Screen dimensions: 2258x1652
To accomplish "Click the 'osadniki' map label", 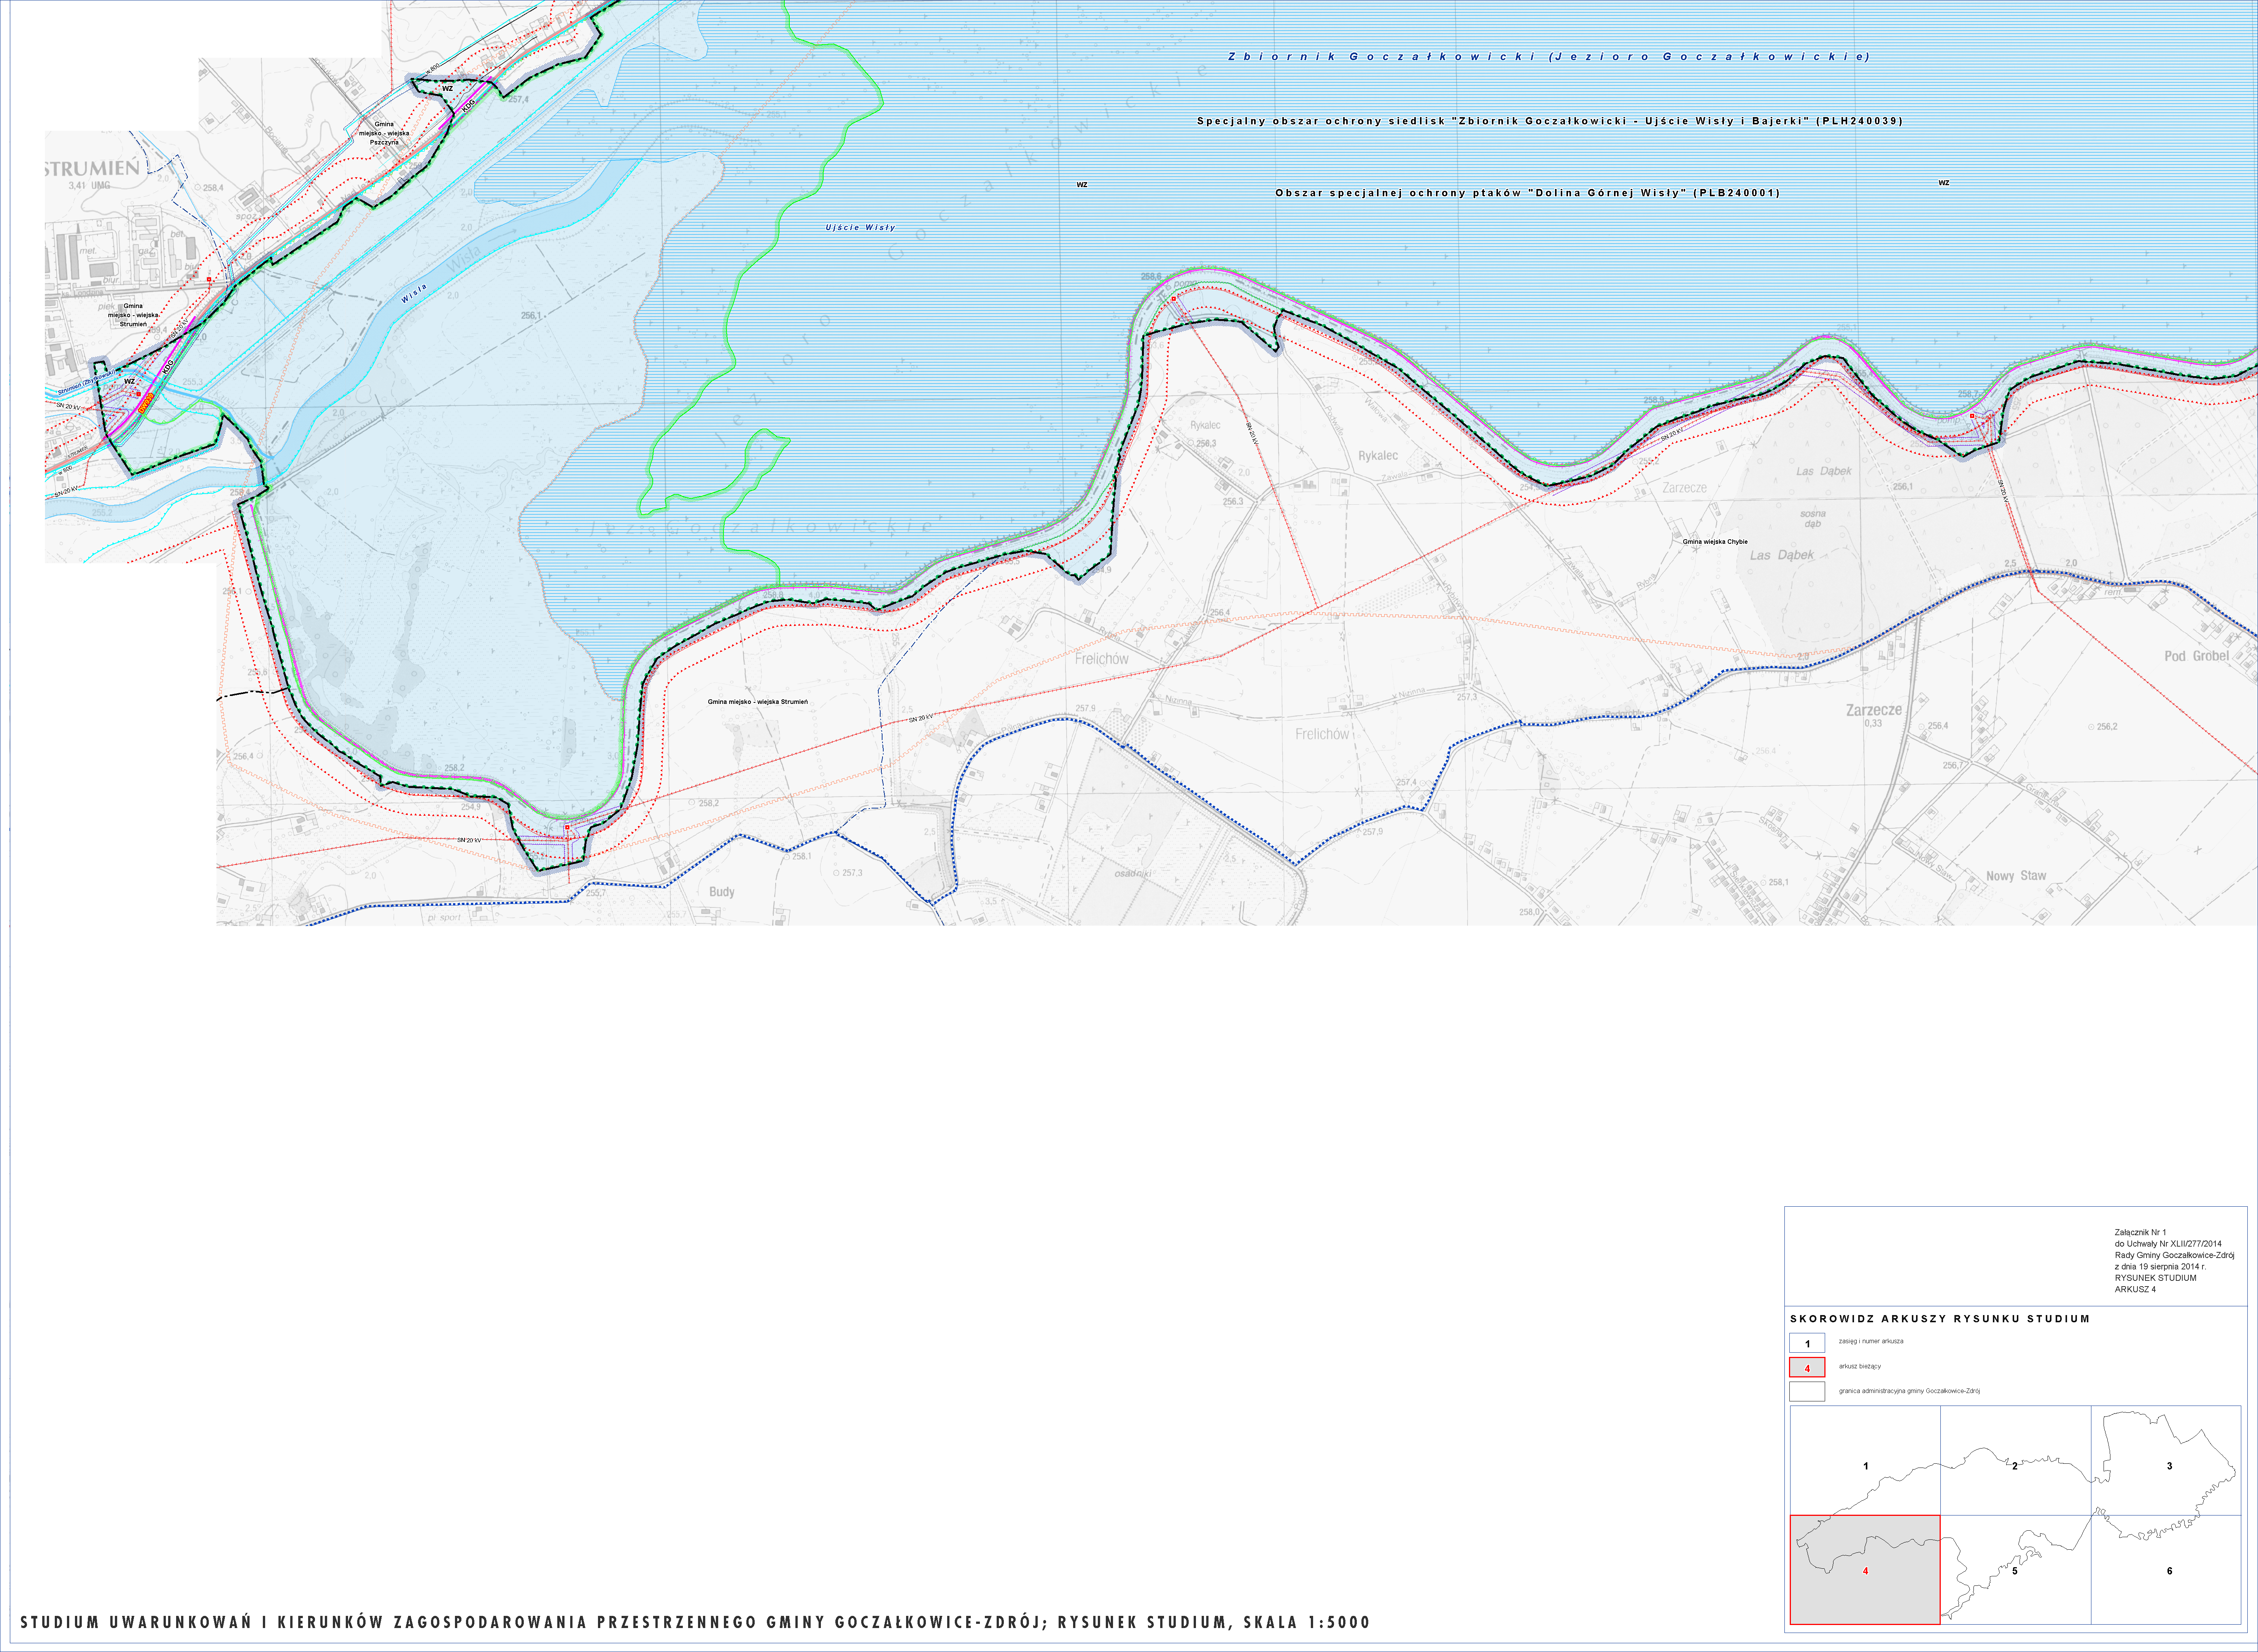I will (1133, 873).
